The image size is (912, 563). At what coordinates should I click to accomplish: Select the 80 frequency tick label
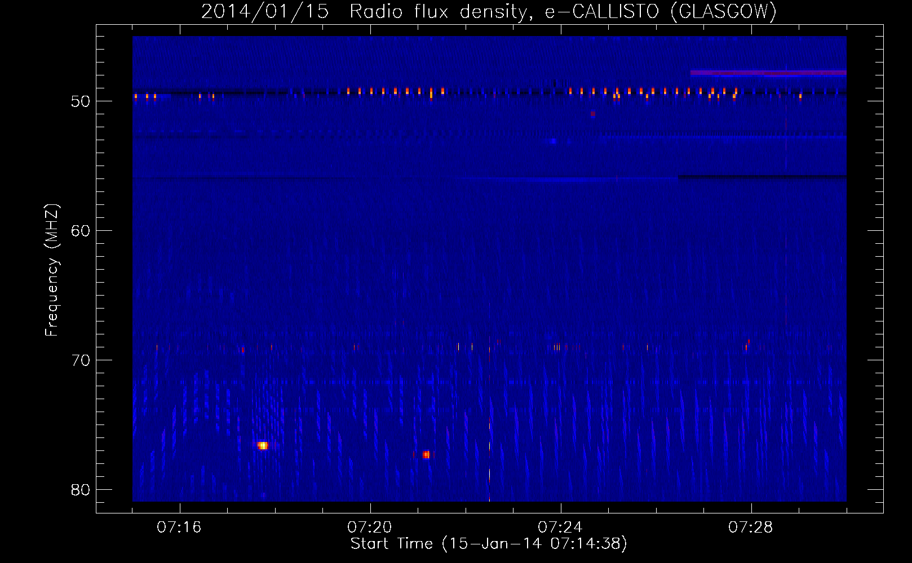81,490
